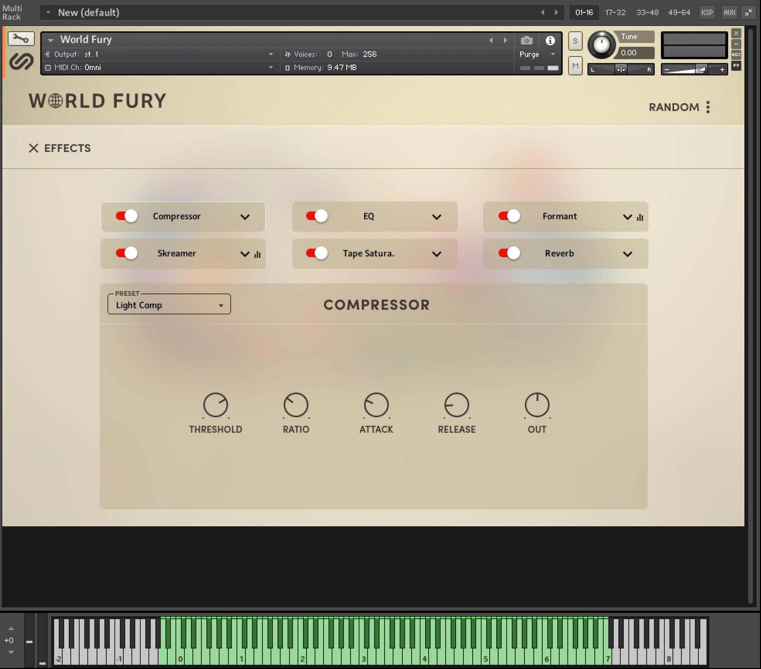761x669 pixels.
Task: Click the EFFECTS header label
Action: click(67, 148)
